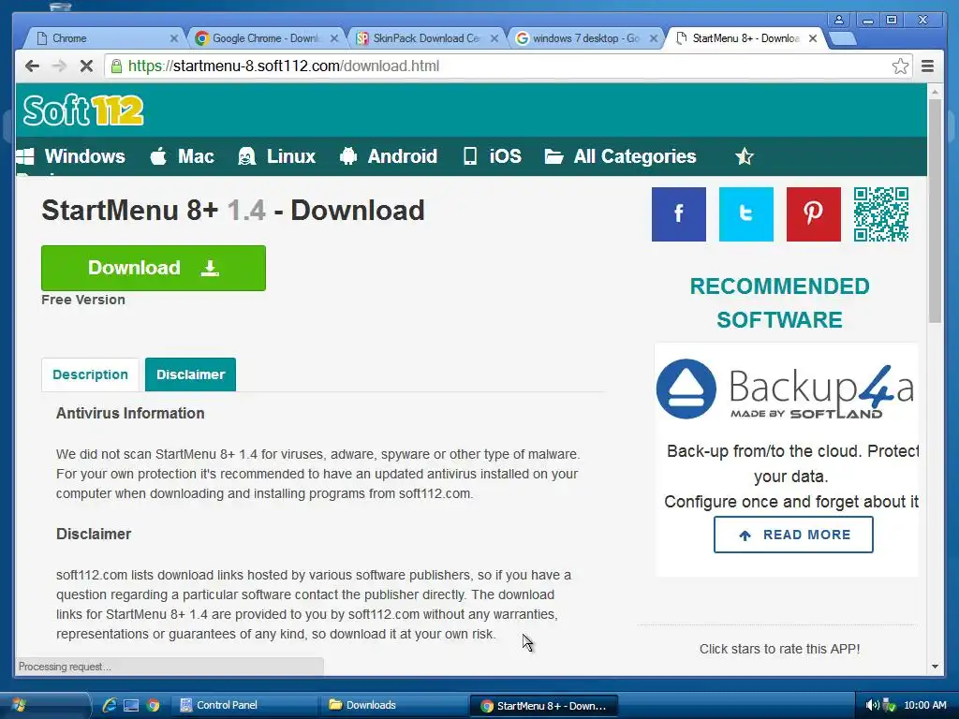
Task: Click the iOS phone icon
Action: 470,156
